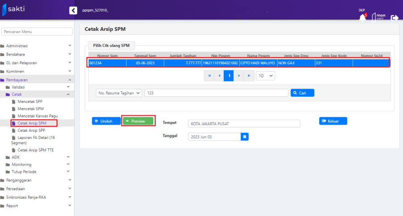Open the calendar picker beside Tanggal

coord(244,137)
